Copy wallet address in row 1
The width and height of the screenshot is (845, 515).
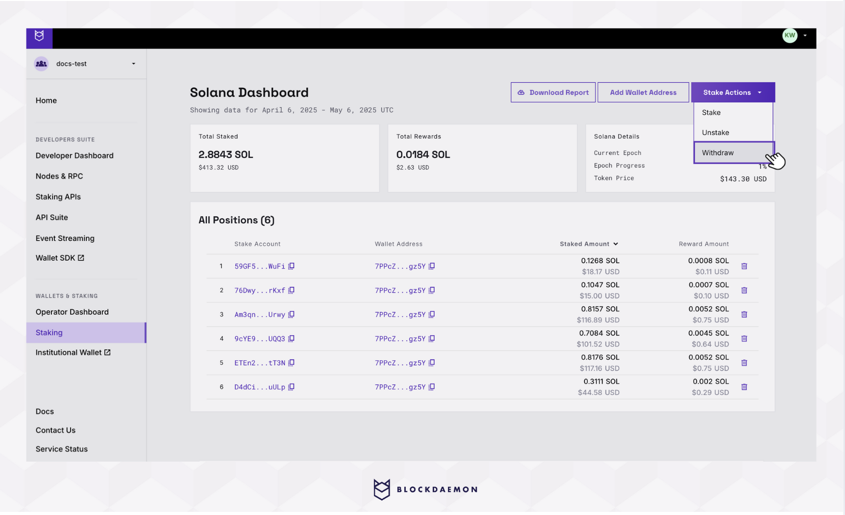[x=432, y=266]
